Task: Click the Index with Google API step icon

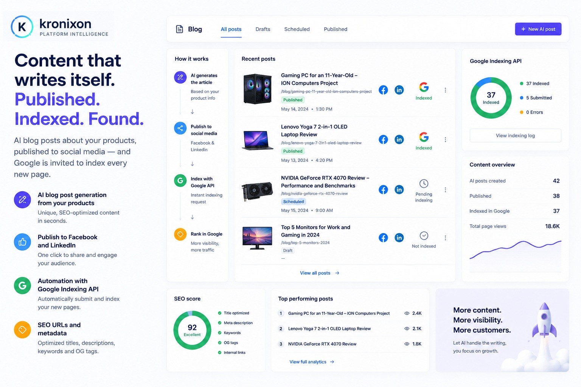Action: coord(180,181)
